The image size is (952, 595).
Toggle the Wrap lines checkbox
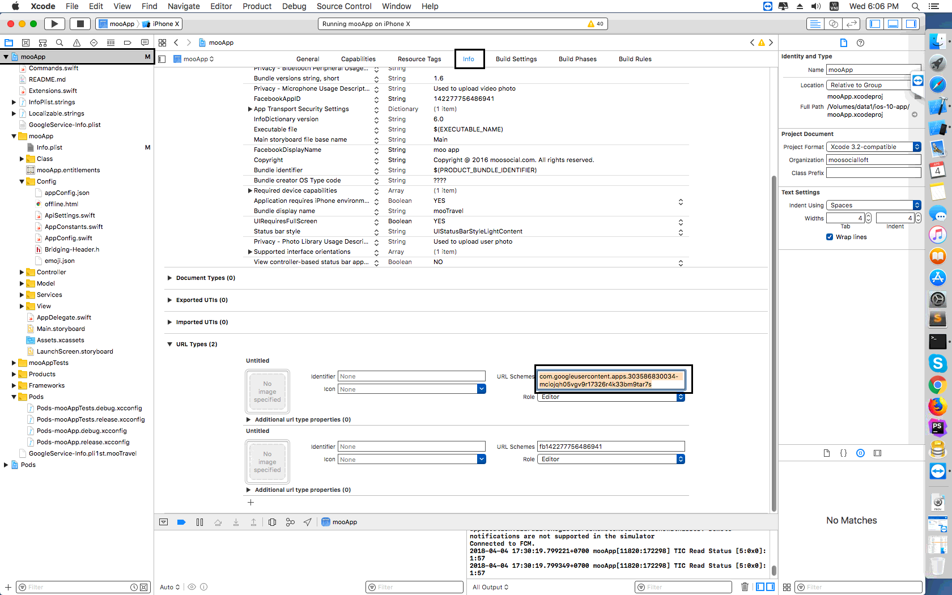click(x=830, y=237)
